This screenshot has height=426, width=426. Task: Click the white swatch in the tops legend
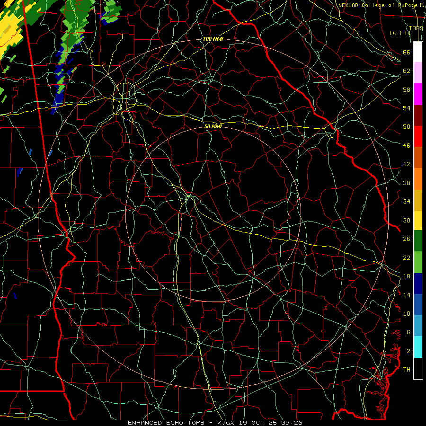418,52
